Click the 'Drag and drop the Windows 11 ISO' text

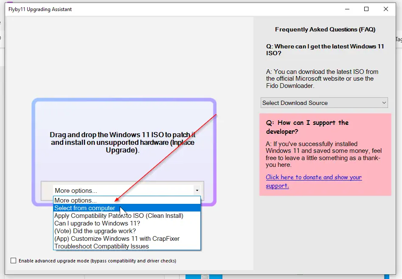[x=123, y=142]
